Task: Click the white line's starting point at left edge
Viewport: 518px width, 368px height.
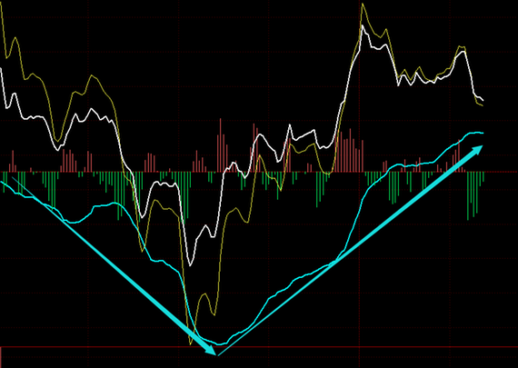Action: (x=1, y=69)
